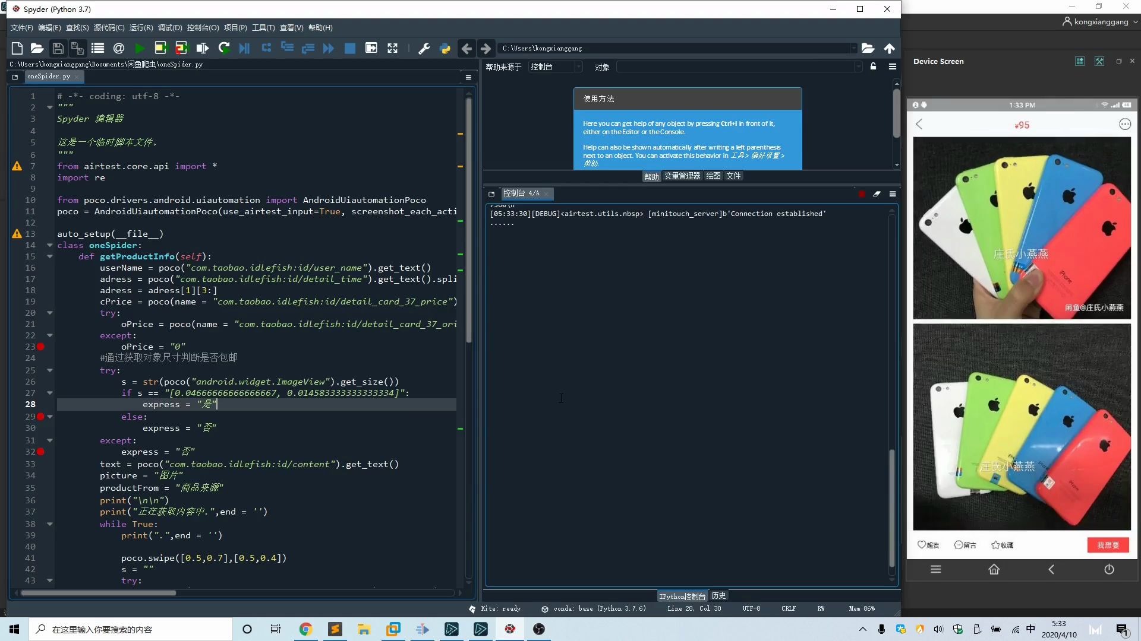1141x641 pixels.
Task: Click the Re-run last script icon
Action: coord(224,49)
